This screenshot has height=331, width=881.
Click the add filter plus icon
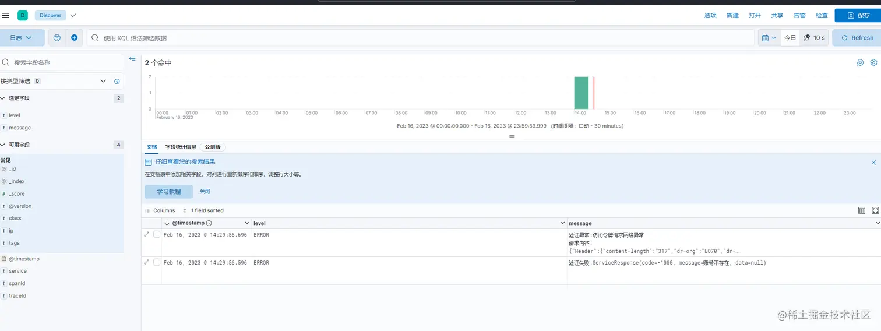coord(75,37)
